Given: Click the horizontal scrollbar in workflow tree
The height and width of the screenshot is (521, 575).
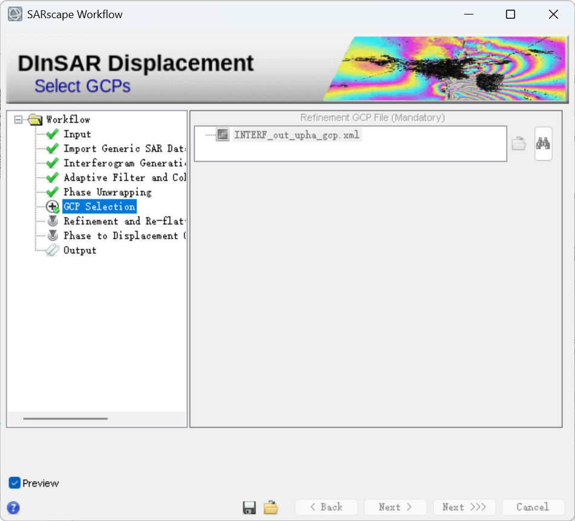Looking at the screenshot, I should pos(65,418).
